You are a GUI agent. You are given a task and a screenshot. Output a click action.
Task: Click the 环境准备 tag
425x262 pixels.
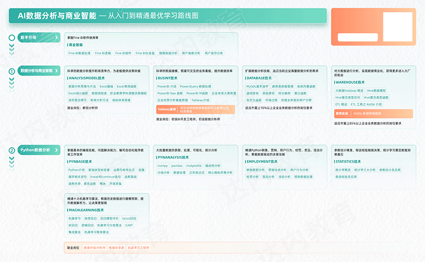(x=115, y=184)
